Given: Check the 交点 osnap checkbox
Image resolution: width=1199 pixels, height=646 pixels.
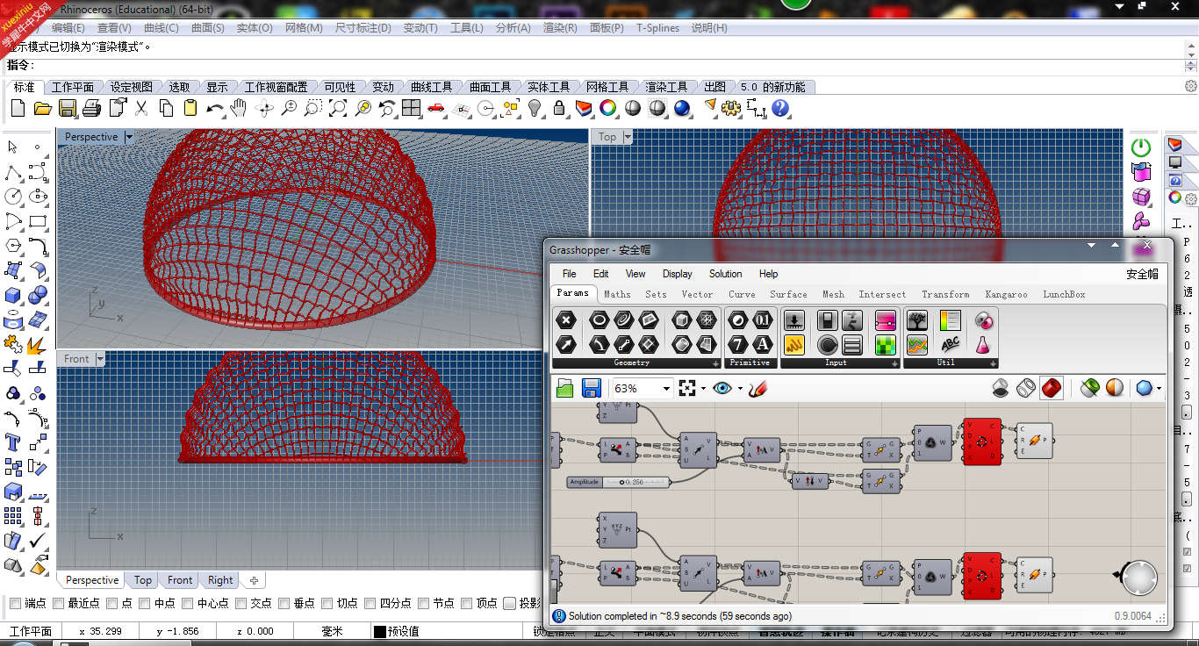Looking at the screenshot, I should tap(242, 603).
